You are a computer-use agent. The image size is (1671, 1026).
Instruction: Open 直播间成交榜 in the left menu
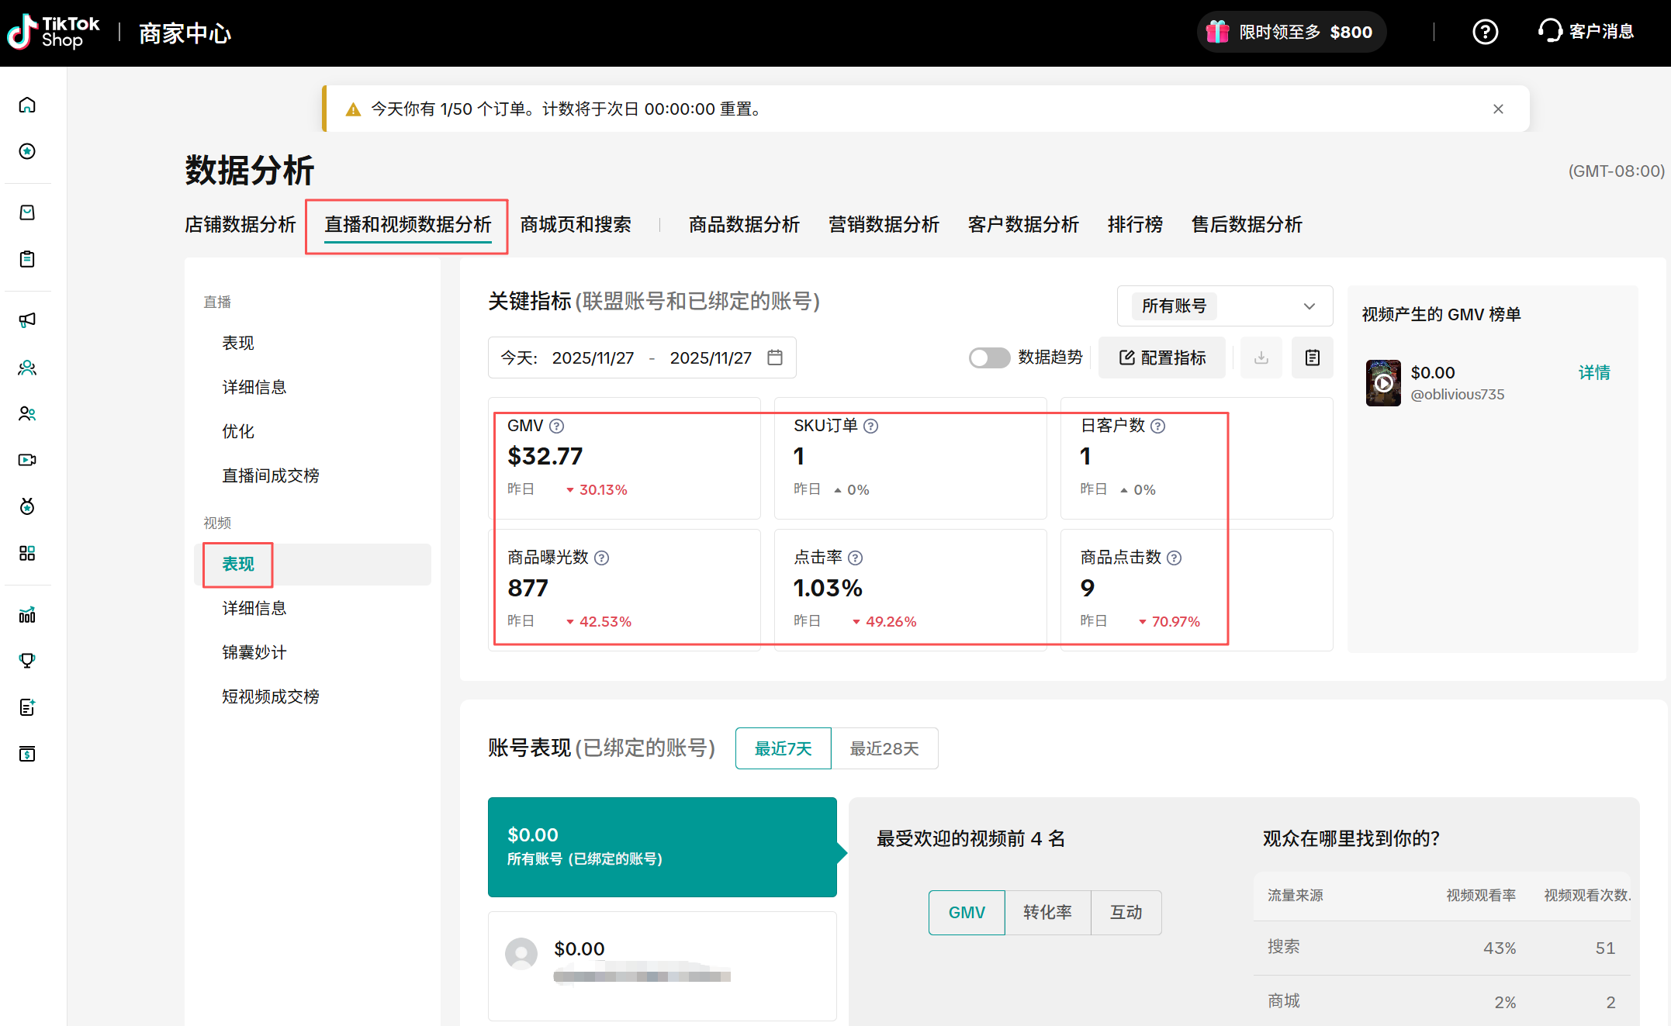(271, 475)
